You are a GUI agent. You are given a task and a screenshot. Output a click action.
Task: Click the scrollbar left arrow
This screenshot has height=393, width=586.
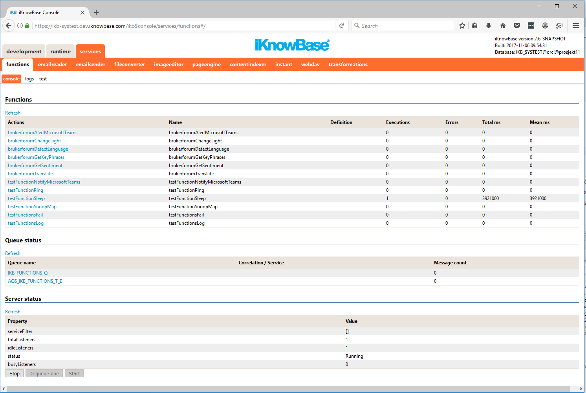(x=4, y=389)
